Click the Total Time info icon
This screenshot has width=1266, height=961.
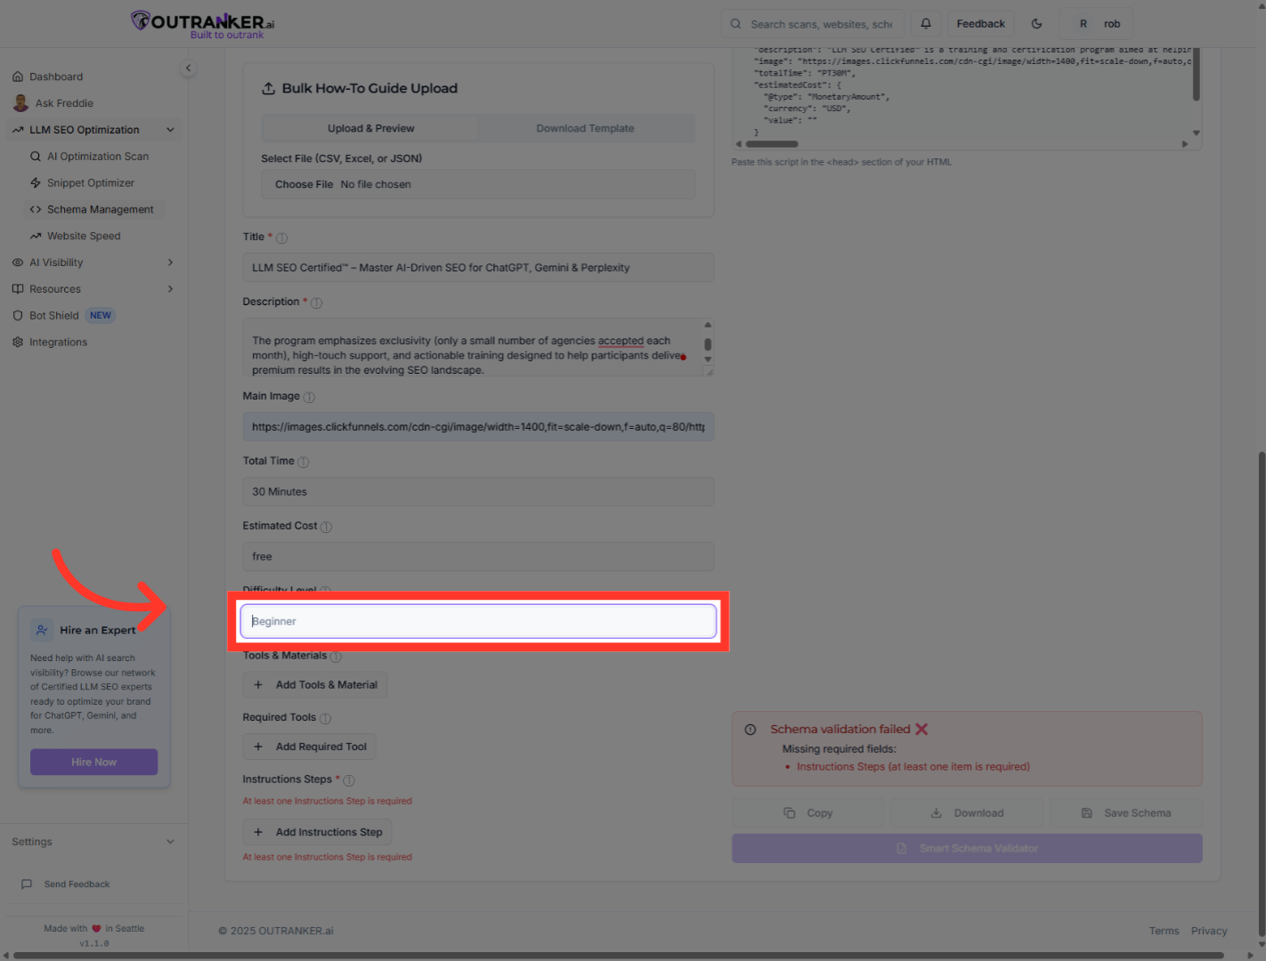pos(303,462)
